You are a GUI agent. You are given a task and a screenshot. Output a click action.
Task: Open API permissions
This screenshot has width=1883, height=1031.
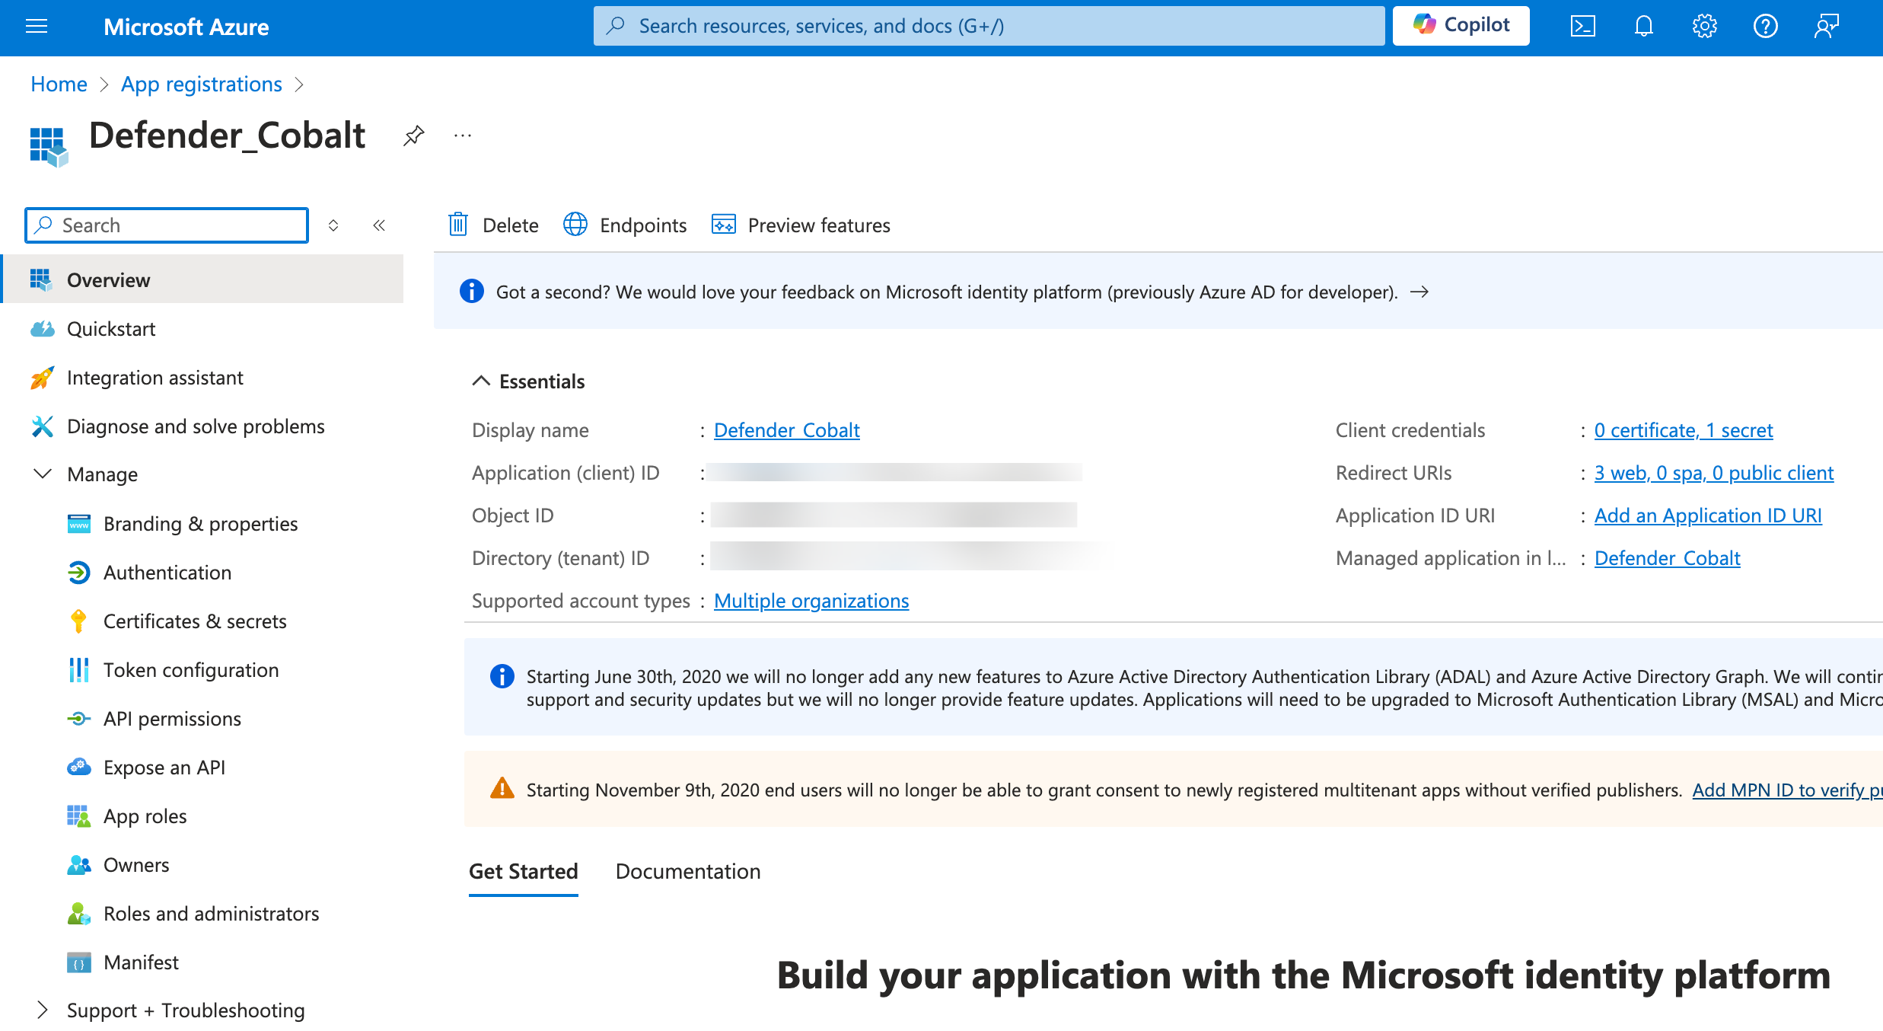click(172, 718)
